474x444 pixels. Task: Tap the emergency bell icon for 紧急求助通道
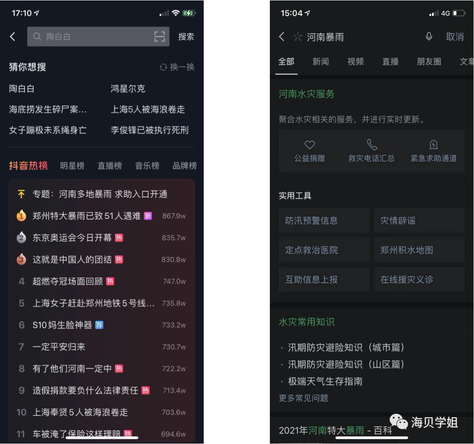pos(434,145)
